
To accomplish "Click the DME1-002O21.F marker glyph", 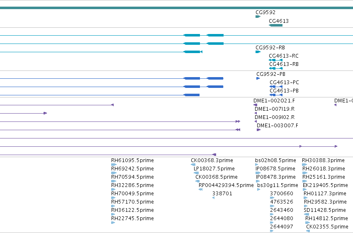I will [x=255, y=105].
